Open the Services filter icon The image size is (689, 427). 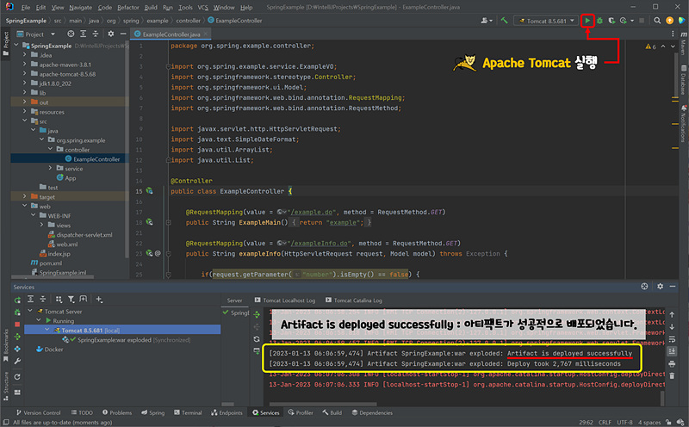pyautogui.click(x=71, y=300)
